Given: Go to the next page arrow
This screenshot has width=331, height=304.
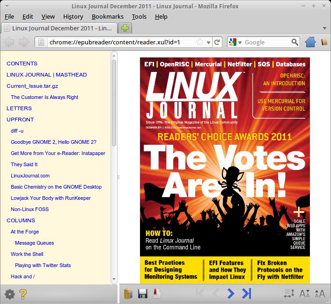Looking at the screenshot, I should pos(230,294).
